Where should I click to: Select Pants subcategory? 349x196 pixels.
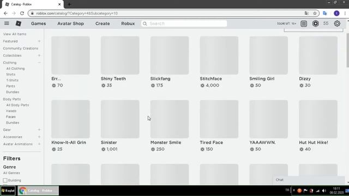pos(10,86)
